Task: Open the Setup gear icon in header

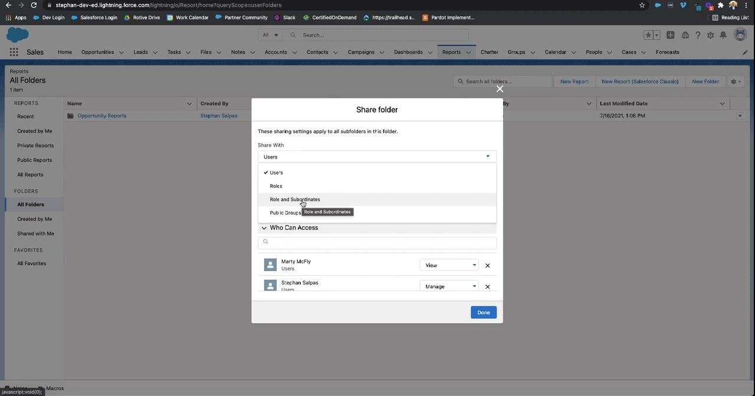Action: pyautogui.click(x=711, y=35)
